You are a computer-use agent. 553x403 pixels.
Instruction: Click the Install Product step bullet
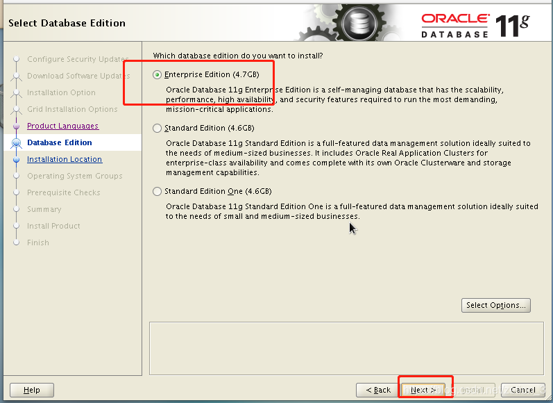pyautogui.click(x=16, y=226)
